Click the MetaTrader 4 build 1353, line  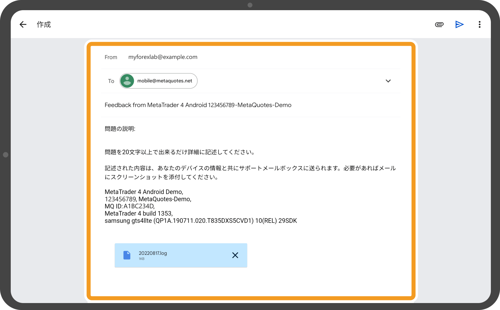(x=139, y=213)
